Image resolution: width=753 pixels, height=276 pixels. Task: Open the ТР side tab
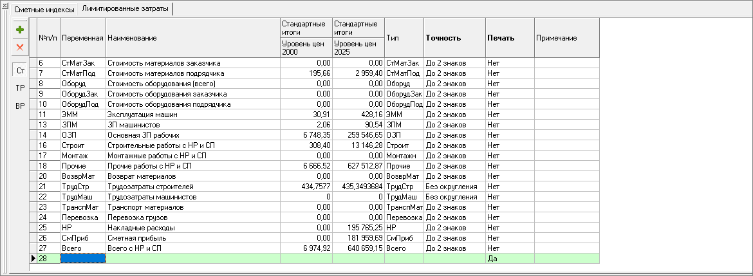pos(20,88)
